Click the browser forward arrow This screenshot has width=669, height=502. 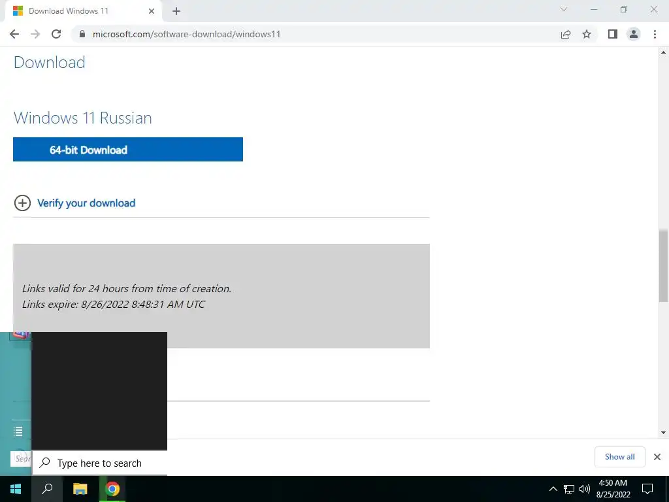point(35,34)
